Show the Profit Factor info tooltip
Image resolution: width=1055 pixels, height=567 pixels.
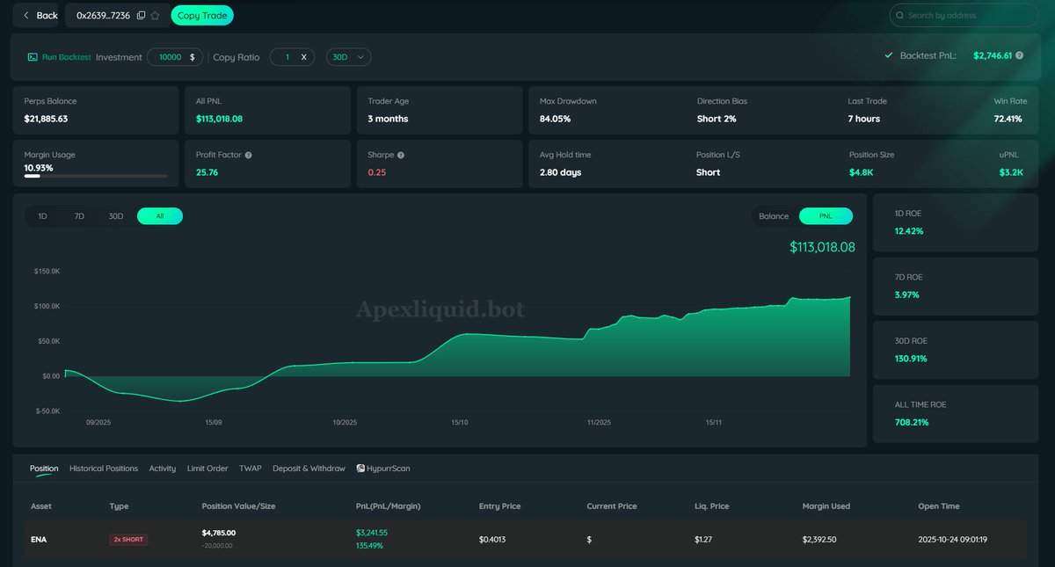click(x=249, y=155)
